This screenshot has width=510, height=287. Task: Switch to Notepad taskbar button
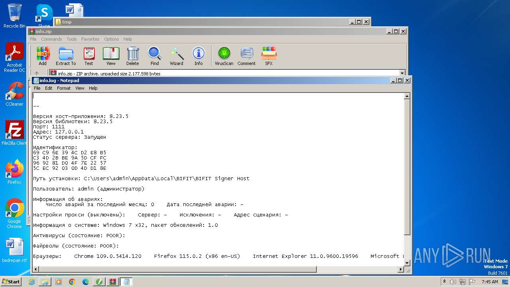[126, 282]
